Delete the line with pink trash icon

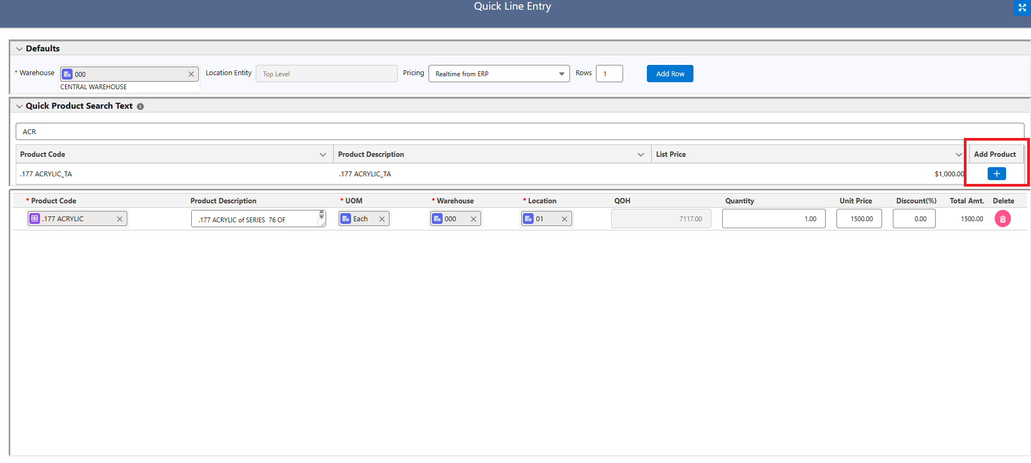(x=1002, y=219)
